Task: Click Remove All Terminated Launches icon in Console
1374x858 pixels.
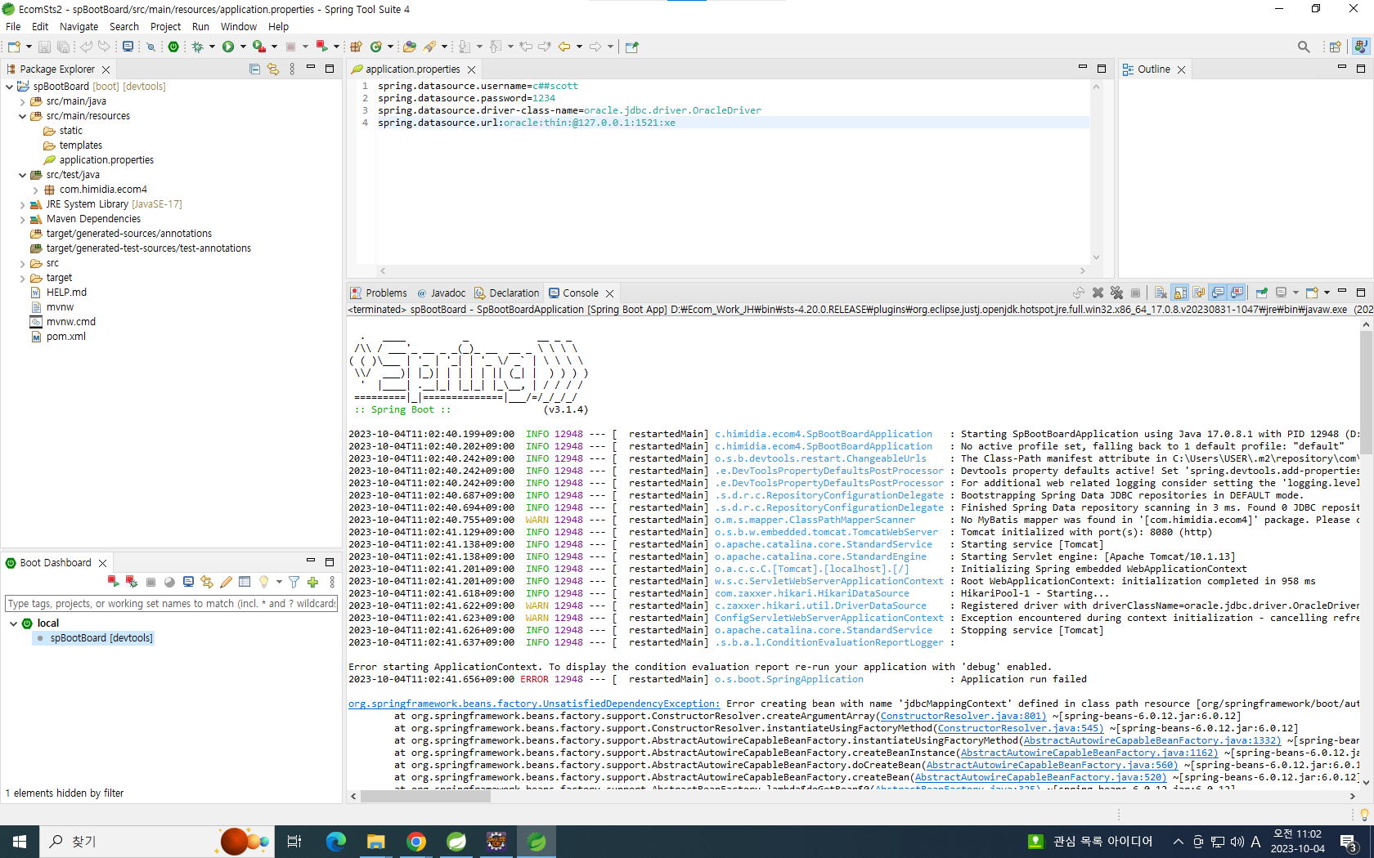Action: tap(1116, 293)
